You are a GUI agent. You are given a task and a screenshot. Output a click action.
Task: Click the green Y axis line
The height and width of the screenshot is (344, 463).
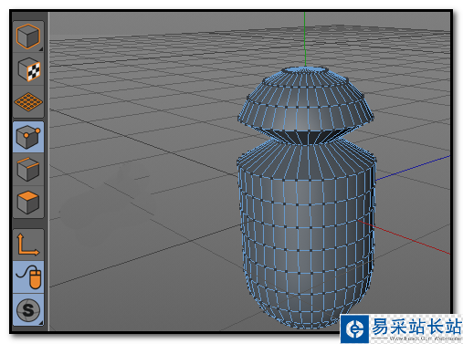(x=305, y=39)
